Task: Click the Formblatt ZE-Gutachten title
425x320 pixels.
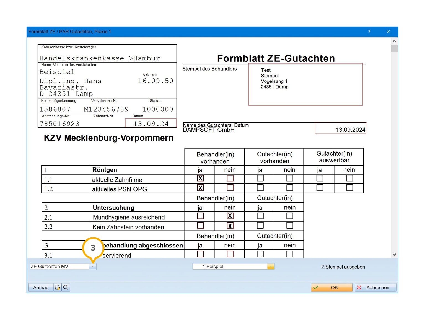Action: pyautogui.click(x=276, y=58)
